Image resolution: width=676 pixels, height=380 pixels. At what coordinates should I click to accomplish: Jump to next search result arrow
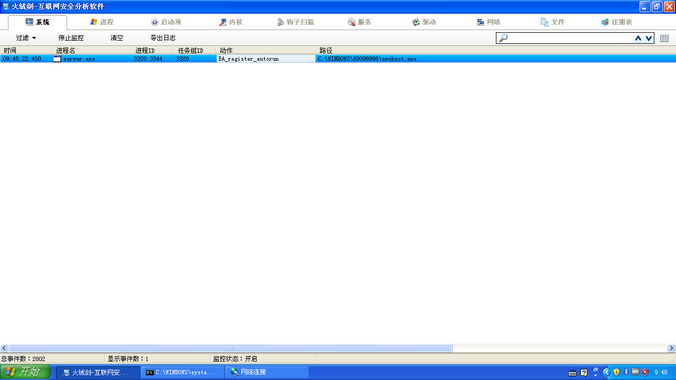[649, 38]
